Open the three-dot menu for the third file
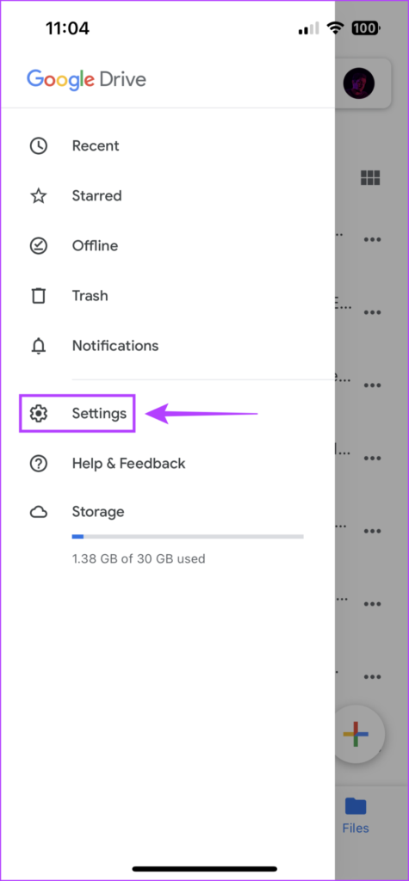This screenshot has width=409, height=881. (x=373, y=385)
